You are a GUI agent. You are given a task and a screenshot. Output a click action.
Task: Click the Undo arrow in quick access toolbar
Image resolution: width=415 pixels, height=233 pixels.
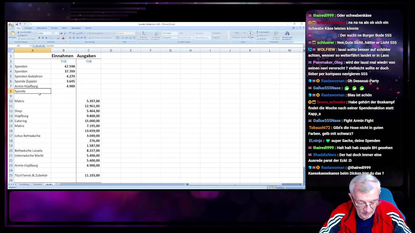click(x=20, y=24)
